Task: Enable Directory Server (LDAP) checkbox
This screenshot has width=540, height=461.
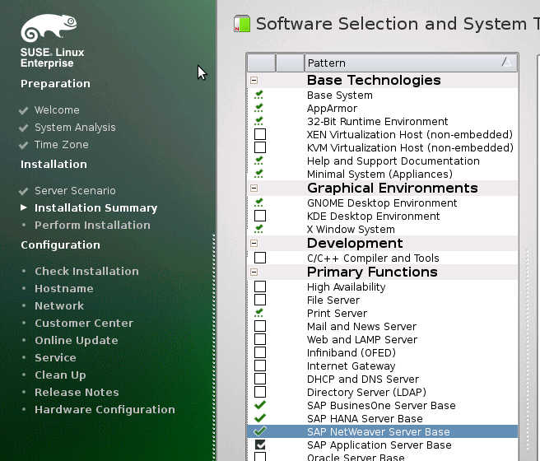Action: (x=260, y=392)
